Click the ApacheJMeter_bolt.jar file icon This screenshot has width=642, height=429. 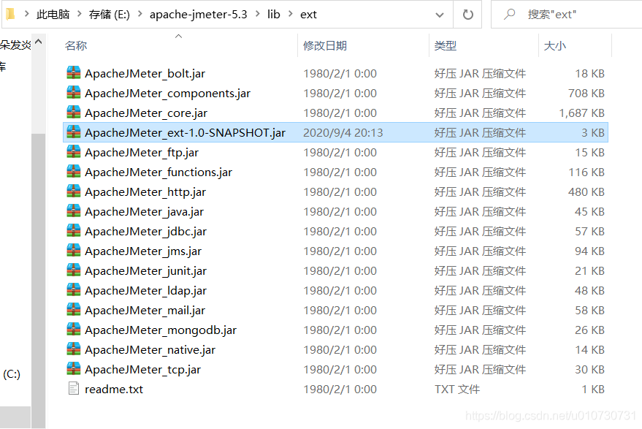[74, 73]
